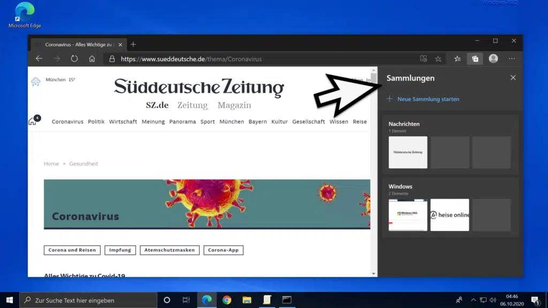Select Süddeutsche Zeitung thumbnail in Nachrichten
The image size is (548, 308).
point(408,152)
